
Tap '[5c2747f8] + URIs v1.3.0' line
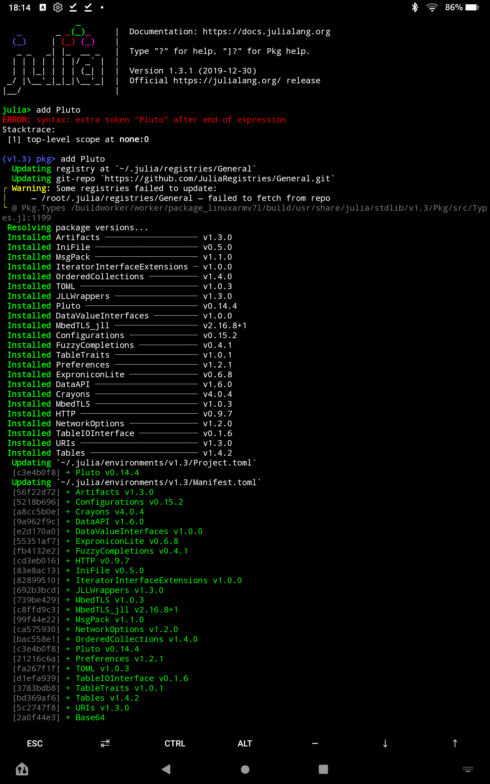(71, 708)
